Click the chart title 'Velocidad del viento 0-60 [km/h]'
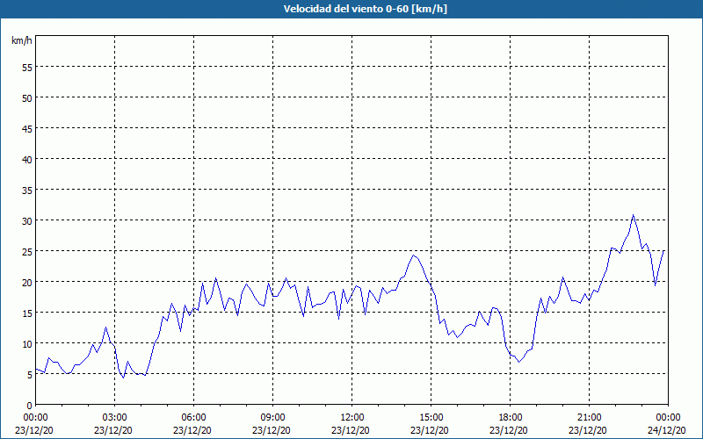 [365, 9]
